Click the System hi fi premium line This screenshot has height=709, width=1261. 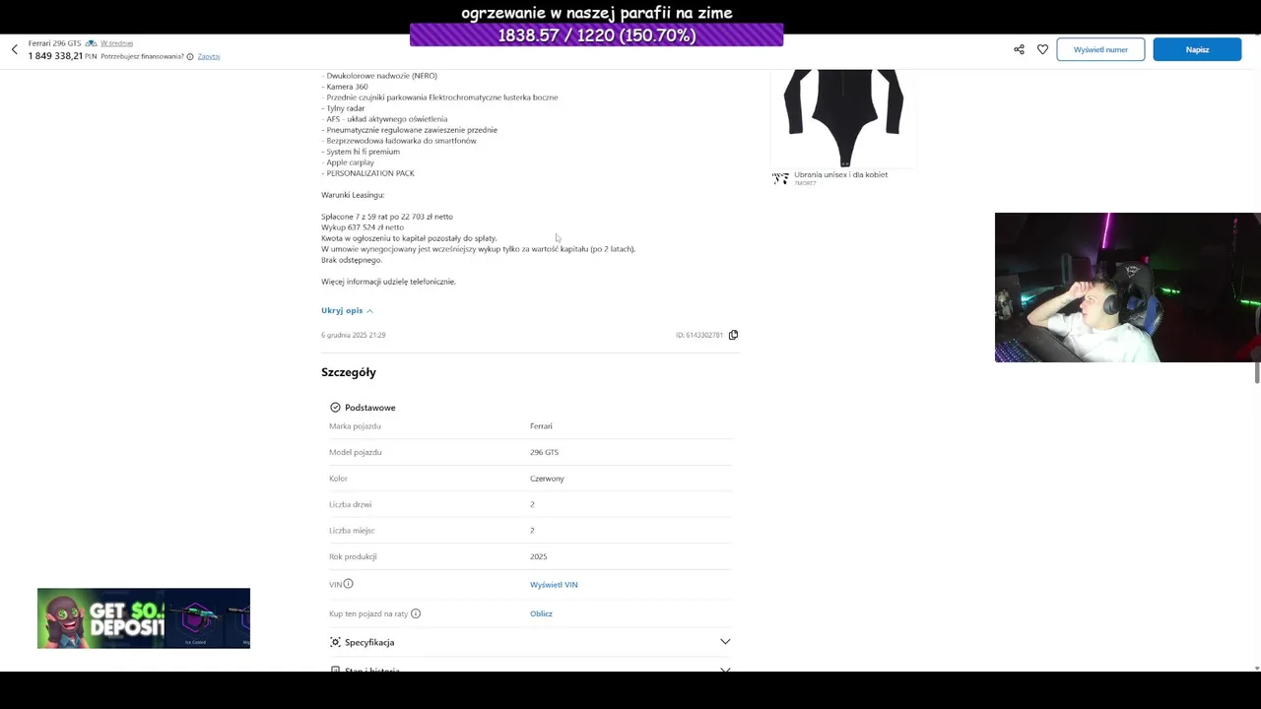coord(361,152)
